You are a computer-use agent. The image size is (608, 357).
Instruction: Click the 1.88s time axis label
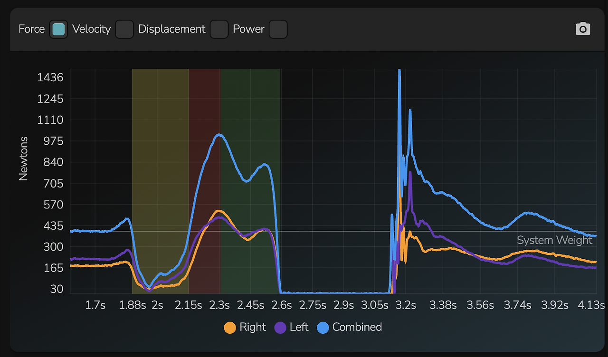pos(133,305)
